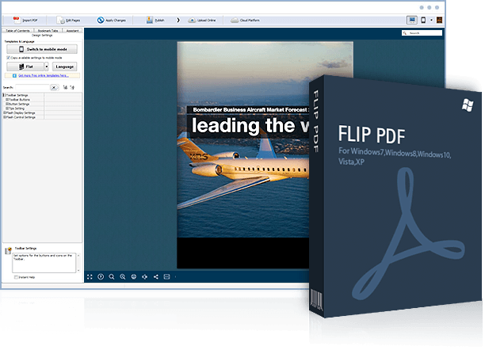Click the fullscreen icon in the viewer toolbar
Viewport: 485px width, 350px height.
click(x=90, y=276)
